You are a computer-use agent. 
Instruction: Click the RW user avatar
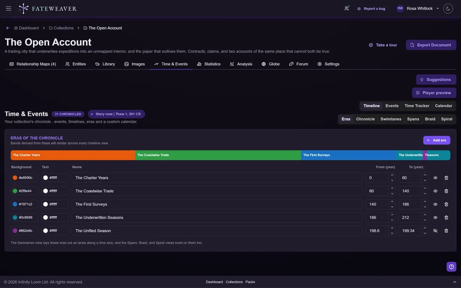(x=400, y=9)
